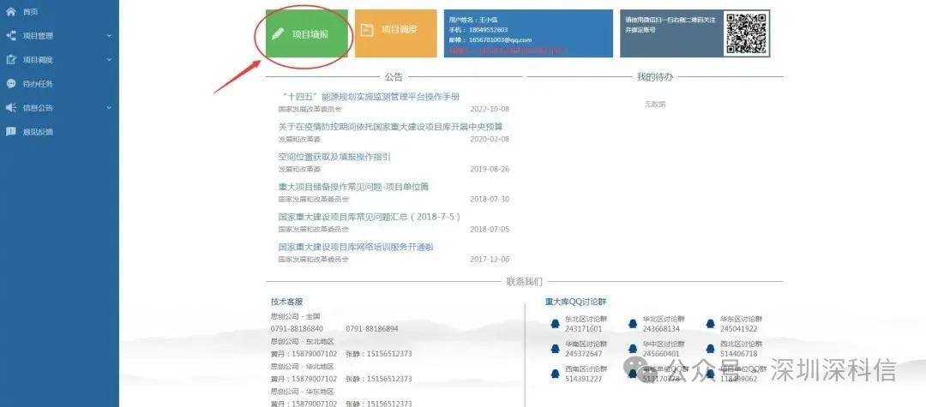Click phone number 0791-88186894
926x407 pixels.
372,328
